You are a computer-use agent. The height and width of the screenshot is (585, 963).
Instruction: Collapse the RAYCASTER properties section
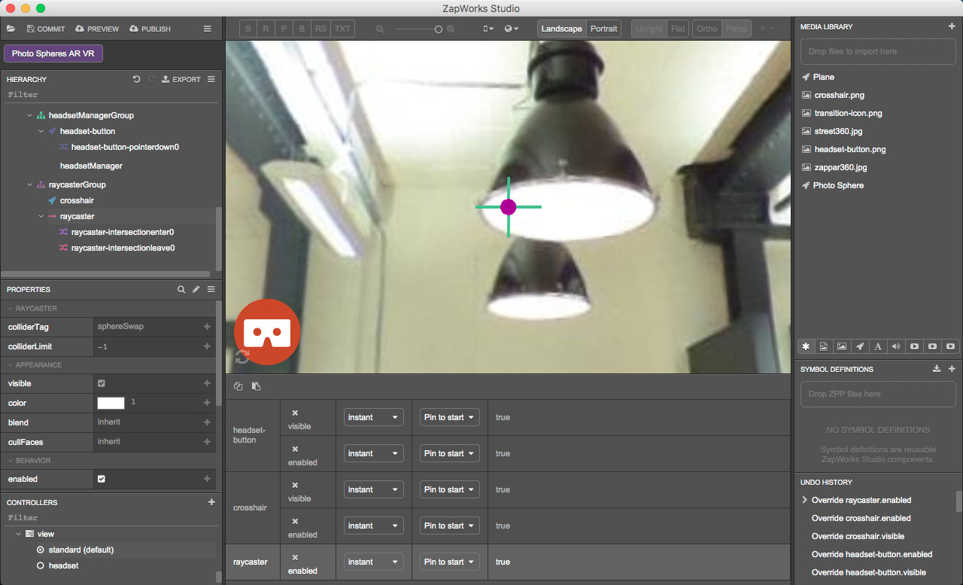point(10,309)
